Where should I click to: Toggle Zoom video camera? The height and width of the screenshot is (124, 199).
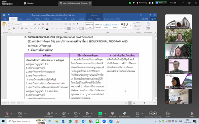click(x=20, y=114)
